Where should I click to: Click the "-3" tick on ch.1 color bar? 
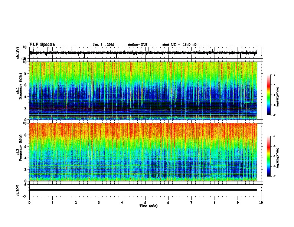pyautogui.click(x=274, y=75)
